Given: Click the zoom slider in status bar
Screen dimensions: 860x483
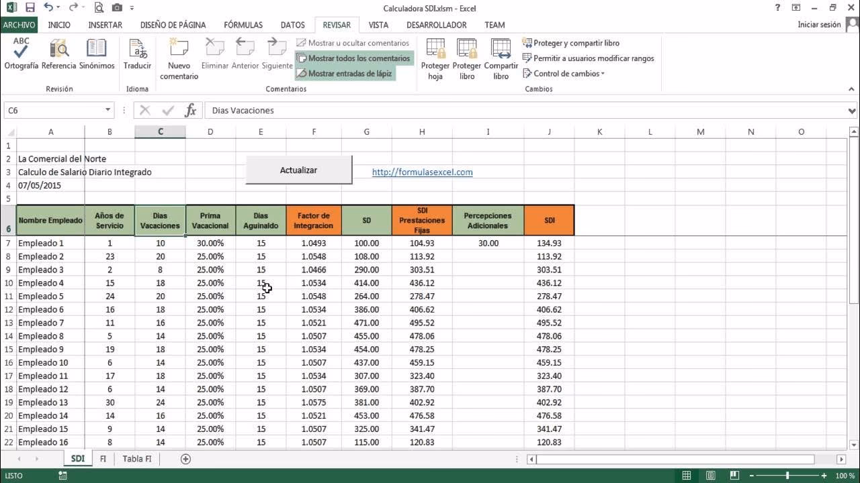Looking at the screenshot, I should click(x=787, y=476).
